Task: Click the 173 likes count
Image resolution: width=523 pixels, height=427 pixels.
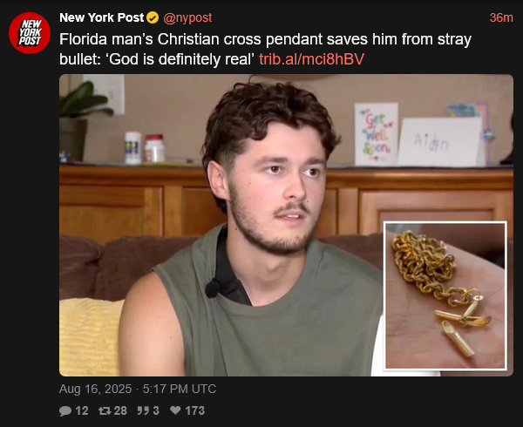Action: [194, 410]
